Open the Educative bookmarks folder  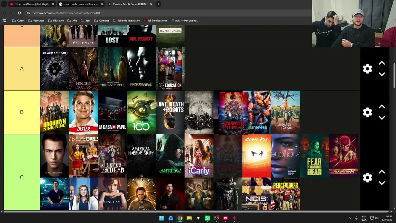[56, 20]
